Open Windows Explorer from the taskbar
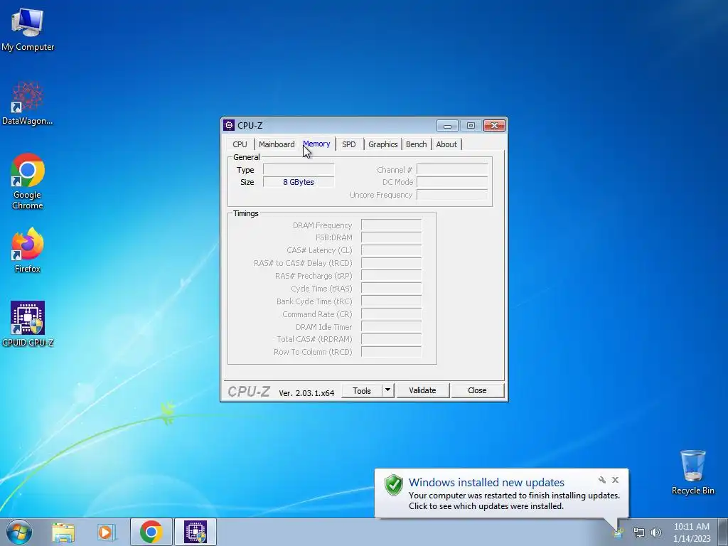The image size is (728, 546). pyautogui.click(x=63, y=532)
